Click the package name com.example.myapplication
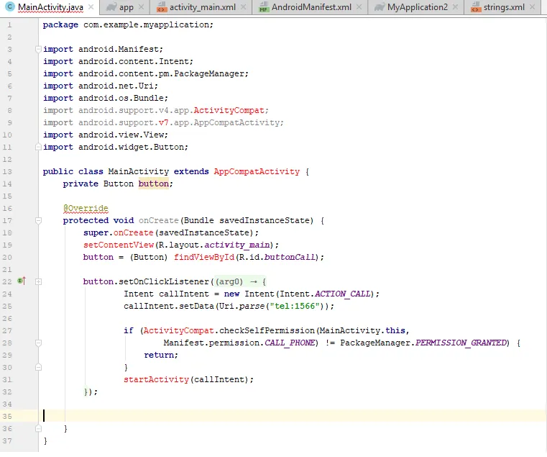The height and width of the screenshot is (457, 547). [147, 24]
